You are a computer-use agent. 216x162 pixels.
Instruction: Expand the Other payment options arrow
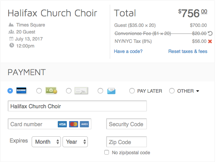(198, 91)
